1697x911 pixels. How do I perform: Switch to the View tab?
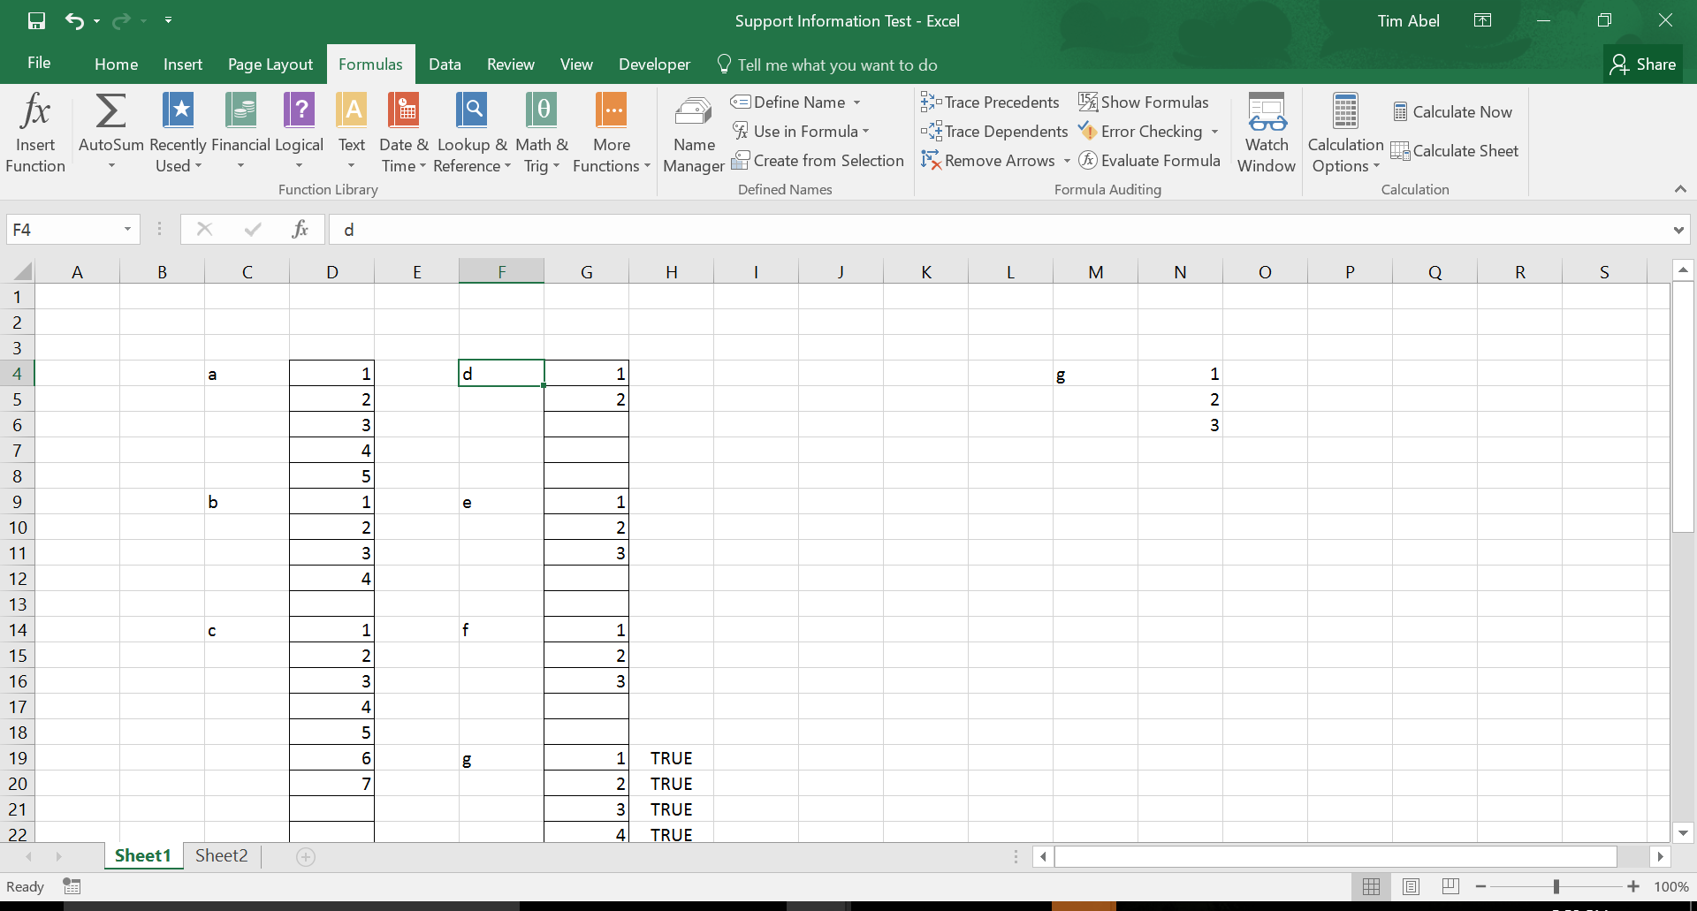[x=576, y=65]
